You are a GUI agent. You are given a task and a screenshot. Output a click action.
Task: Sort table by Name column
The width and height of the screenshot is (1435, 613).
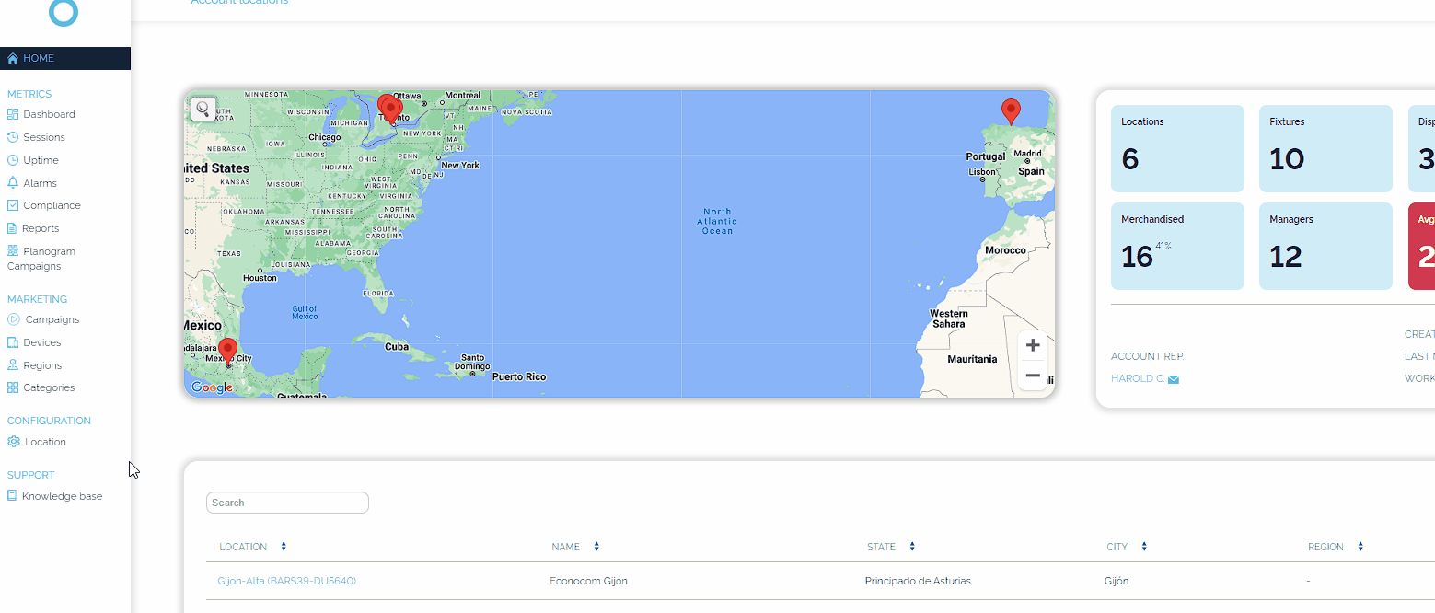596,547
